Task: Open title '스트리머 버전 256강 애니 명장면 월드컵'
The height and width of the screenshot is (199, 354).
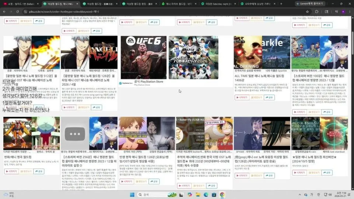Action: pyautogui.click(x=89, y=161)
